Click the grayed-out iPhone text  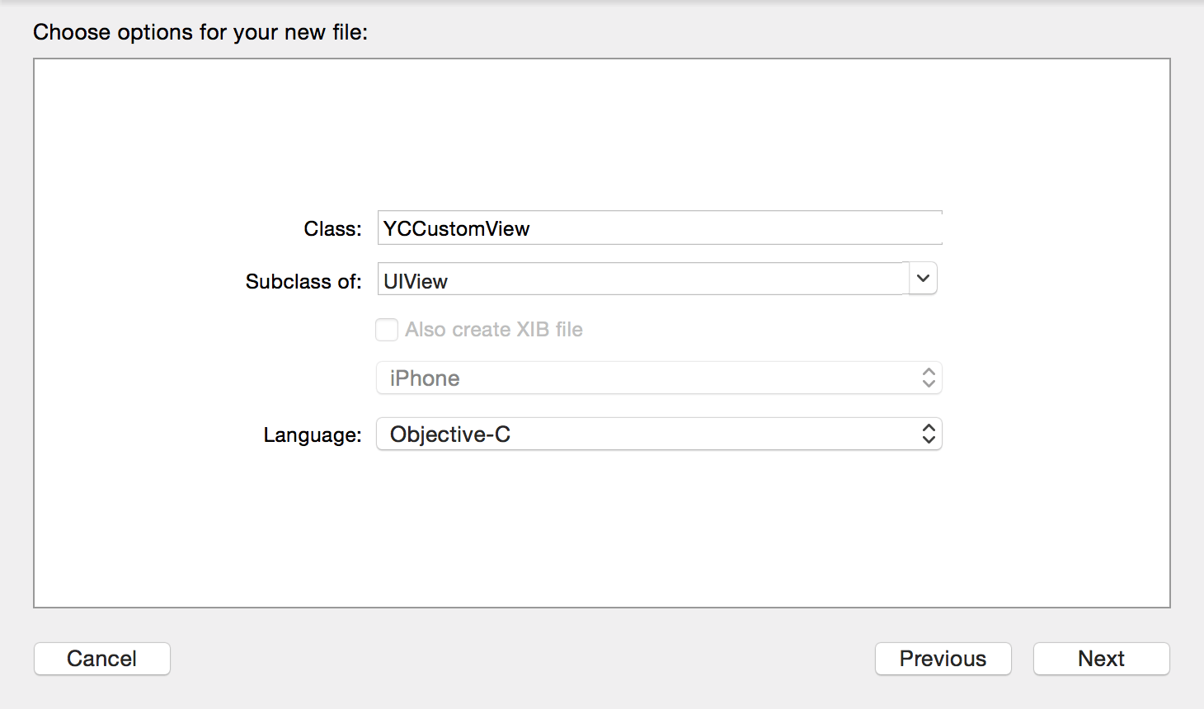pyautogui.click(x=425, y=378)
